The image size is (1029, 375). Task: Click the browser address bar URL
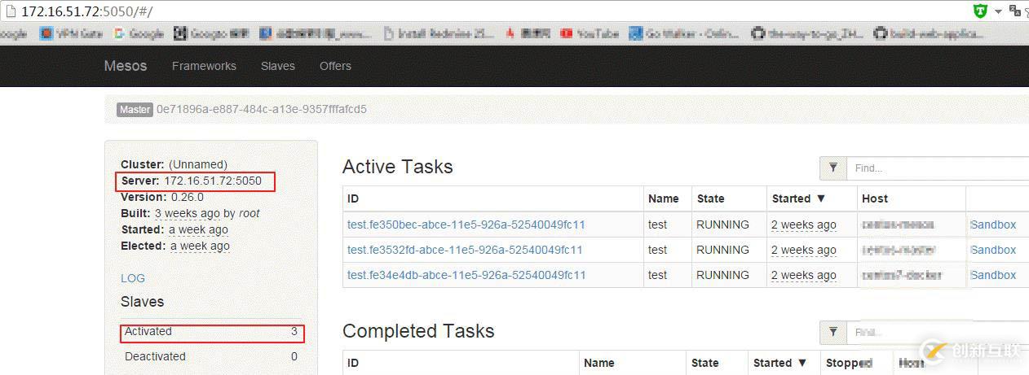pyautogui.click(x=86, y=11)
